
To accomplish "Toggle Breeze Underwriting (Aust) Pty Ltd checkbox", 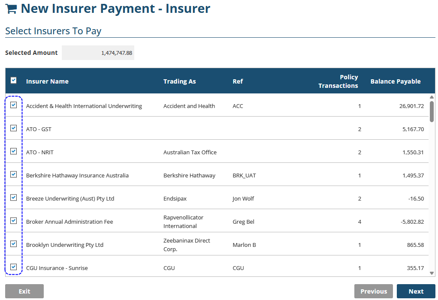I will 14,198.
